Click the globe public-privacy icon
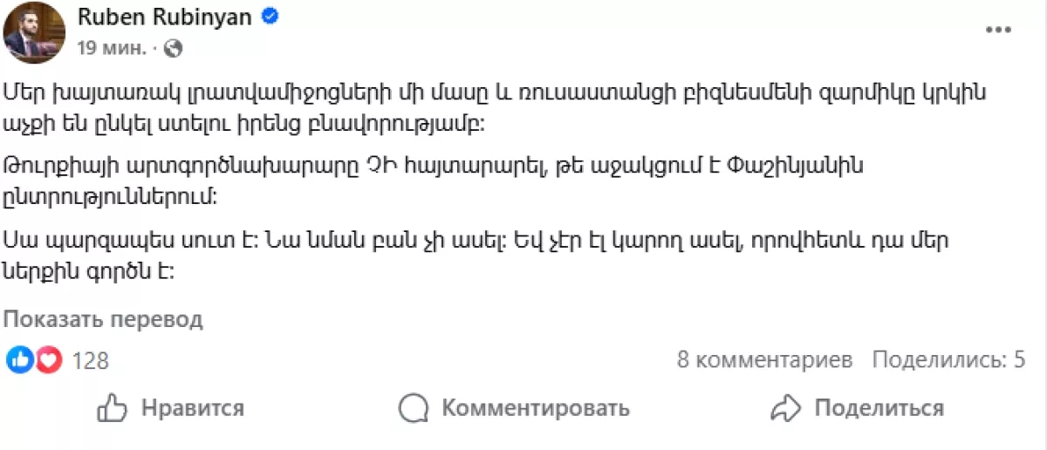 (x=174, y=48)
